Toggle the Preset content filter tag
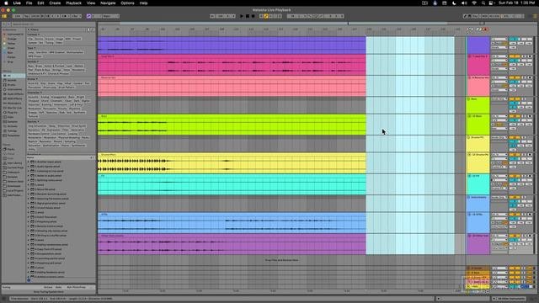Viewport: 539px width, 303px height. (77, 39)
